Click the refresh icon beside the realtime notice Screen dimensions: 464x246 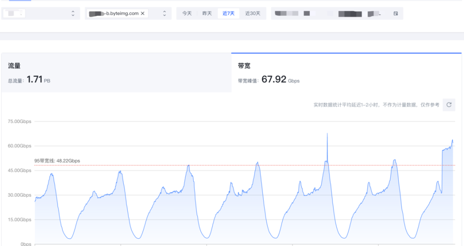click(x=449, y=105)
